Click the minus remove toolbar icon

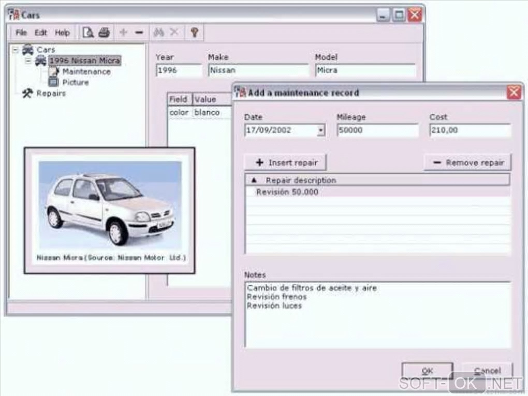139,33
